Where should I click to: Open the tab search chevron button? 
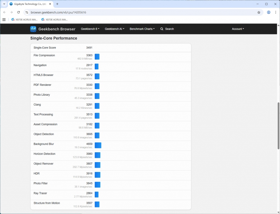click(4, 4)
